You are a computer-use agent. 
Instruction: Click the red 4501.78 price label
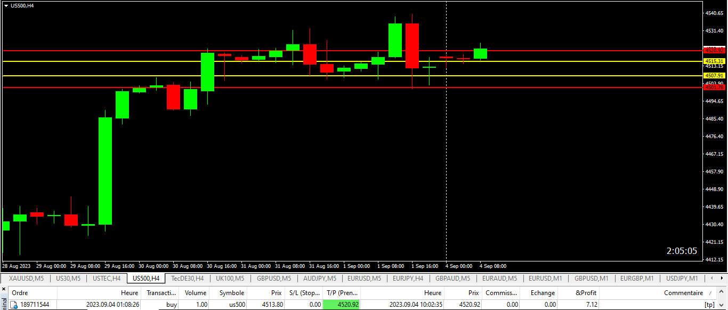pos(714,88)
